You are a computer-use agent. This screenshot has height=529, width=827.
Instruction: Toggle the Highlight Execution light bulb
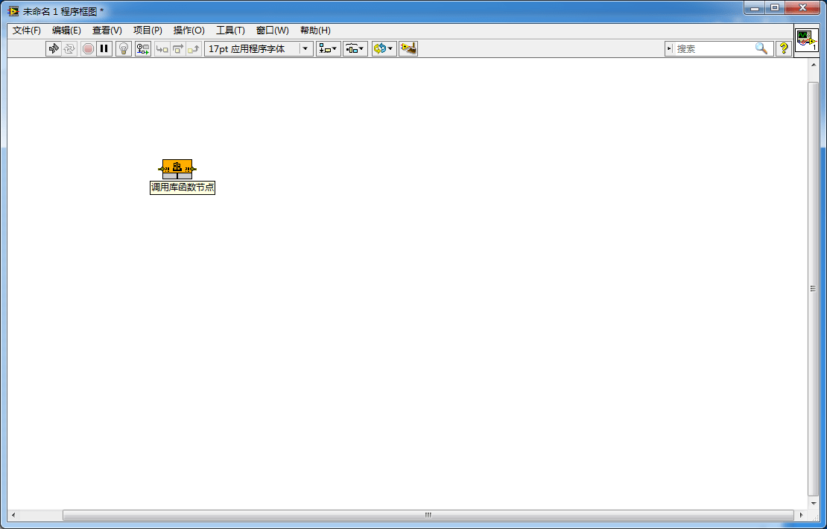point(124,49)
